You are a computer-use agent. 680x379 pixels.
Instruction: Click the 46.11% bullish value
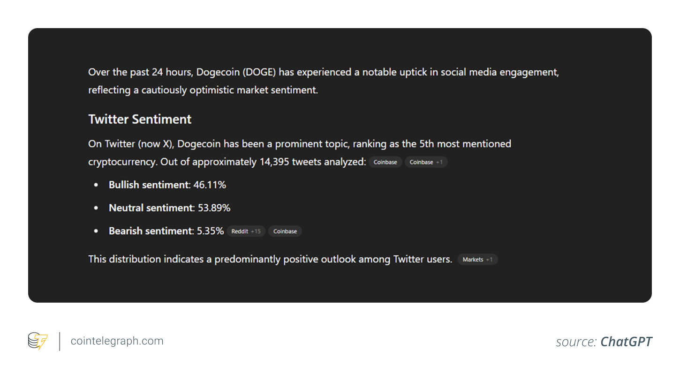pyautogui.click(x=210, y=185)
